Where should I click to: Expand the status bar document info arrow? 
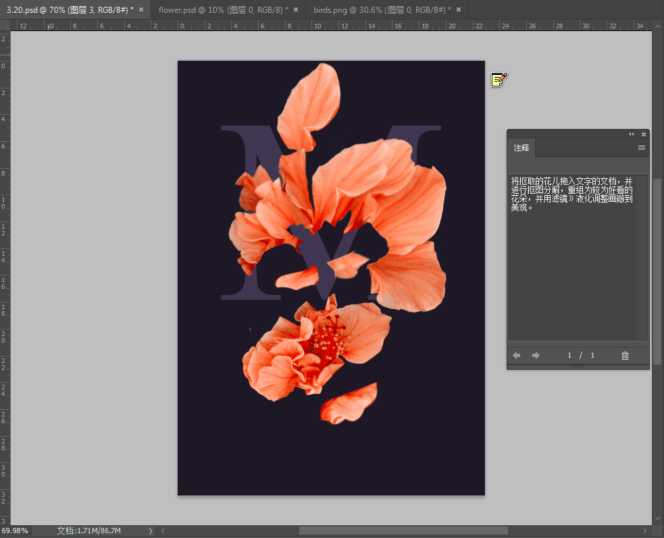click(x=150, y=531)
